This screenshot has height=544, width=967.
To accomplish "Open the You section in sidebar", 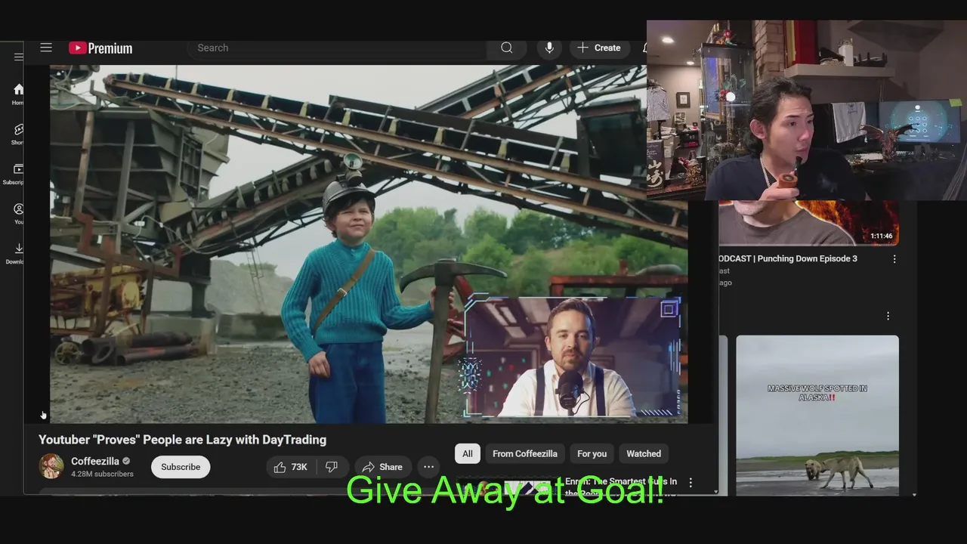I will tap(18, 214).
